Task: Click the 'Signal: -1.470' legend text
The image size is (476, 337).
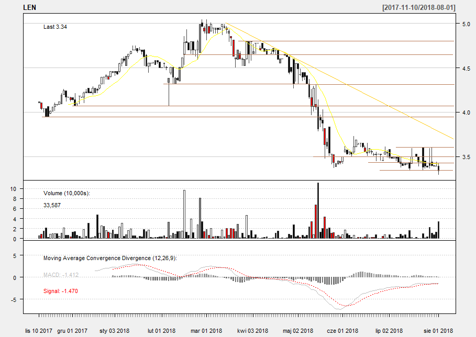Action: click(60, 291)
